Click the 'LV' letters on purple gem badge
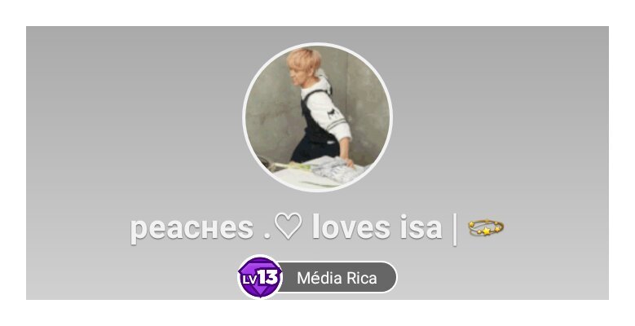The width and height of the screenshot is (635, 326). coord(249,279)
